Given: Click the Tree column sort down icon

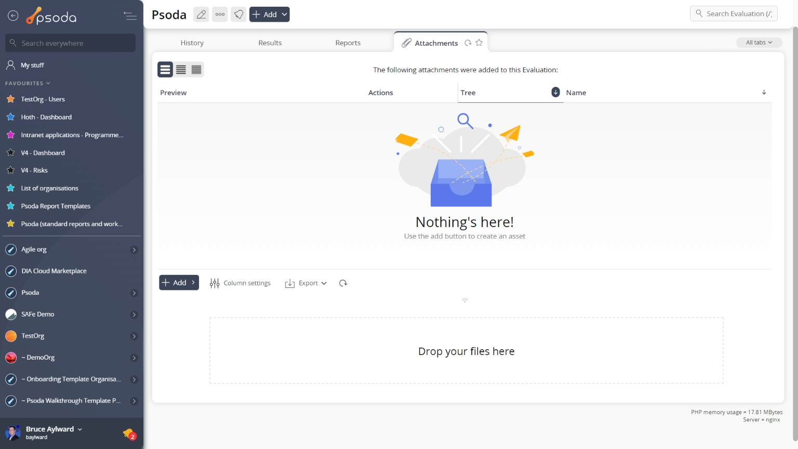Looking at the screenshot, I should click(x=555, y=92).
